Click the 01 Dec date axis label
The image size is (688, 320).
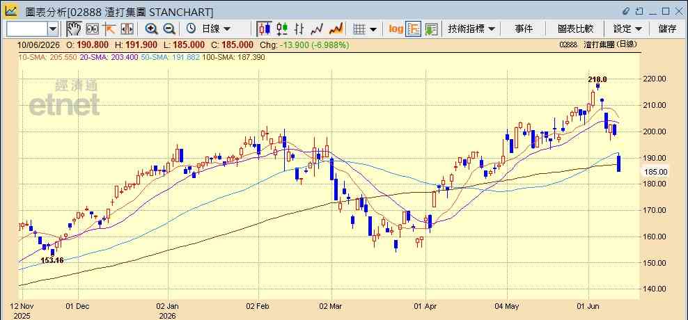click(x=78, y=306)
